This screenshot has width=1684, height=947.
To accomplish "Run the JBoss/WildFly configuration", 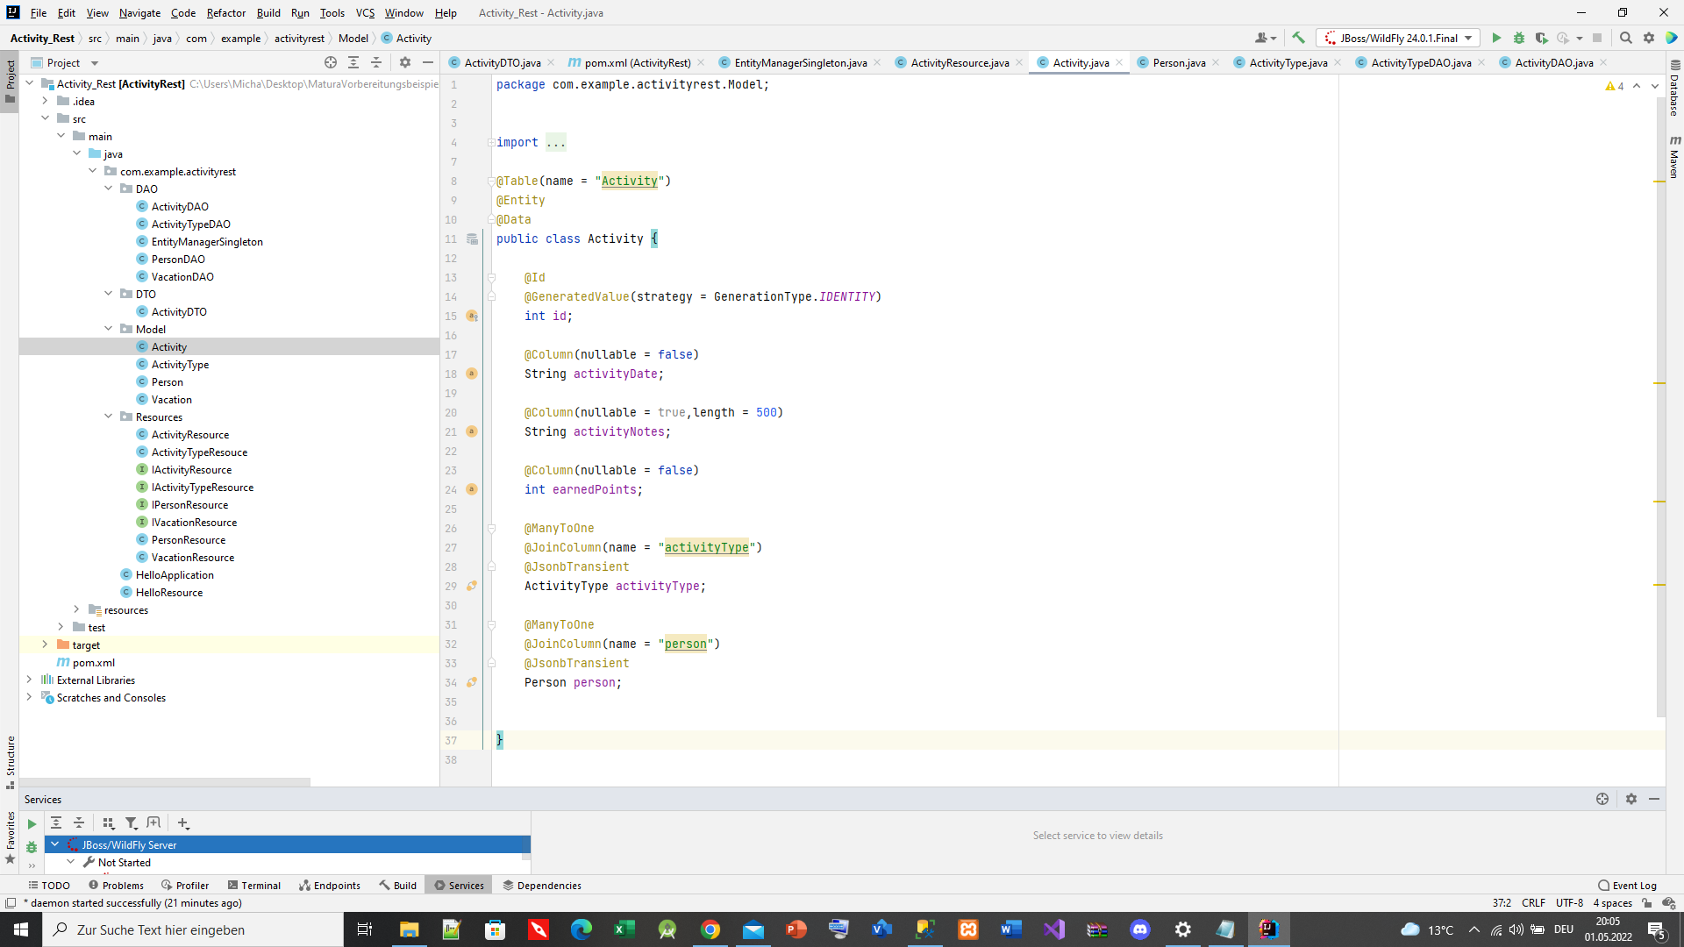I will click(x=1496, y=38).
